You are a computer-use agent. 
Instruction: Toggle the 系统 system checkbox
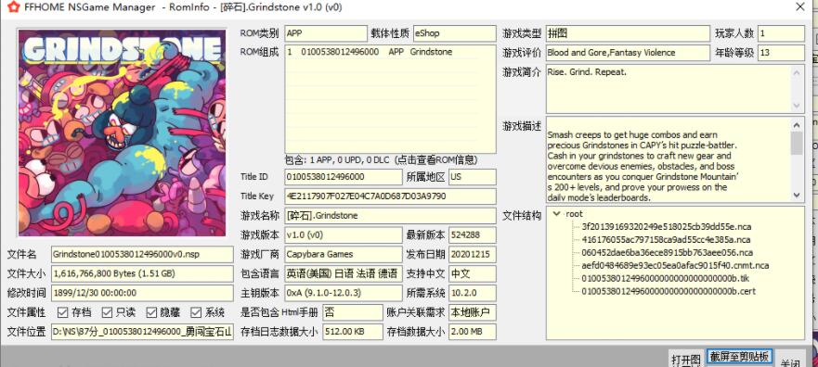coord(196,312)
